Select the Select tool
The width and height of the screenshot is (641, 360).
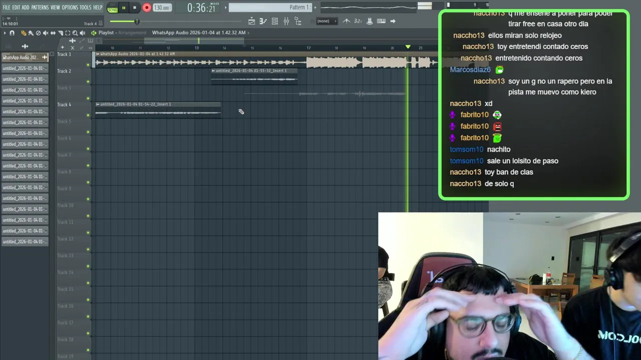tap(68, 33)
